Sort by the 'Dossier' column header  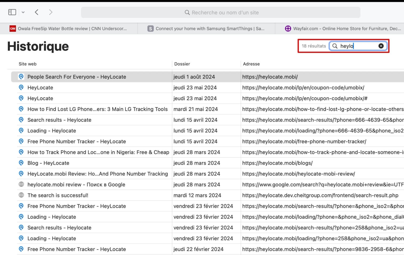[182, 64]
